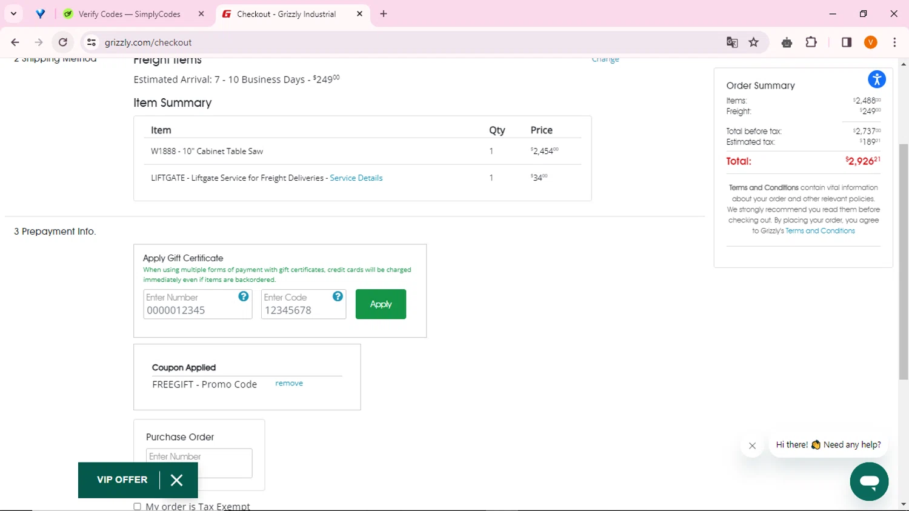This screenshot has height=511, width=909.
Task: Click the order Total $2,926.21
Action: (863, 161)
